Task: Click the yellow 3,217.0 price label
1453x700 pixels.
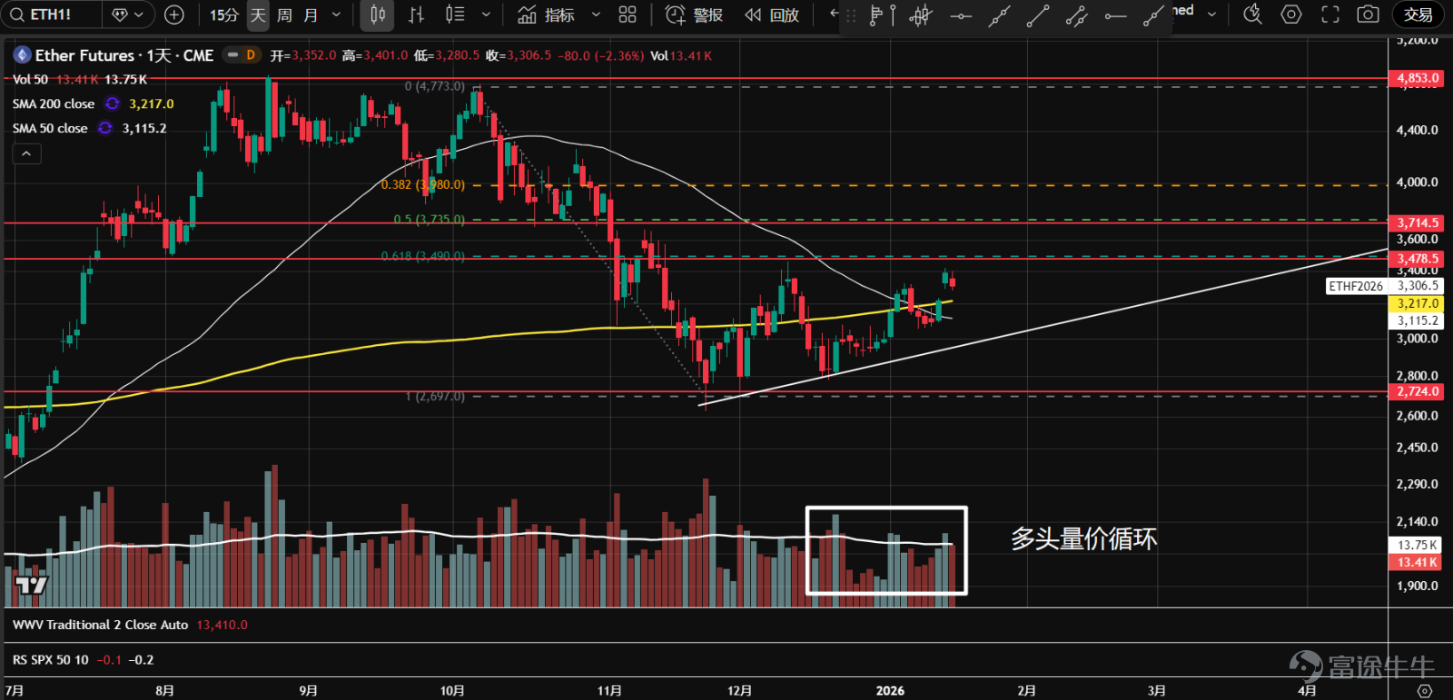Action: tap(1417, 303)
